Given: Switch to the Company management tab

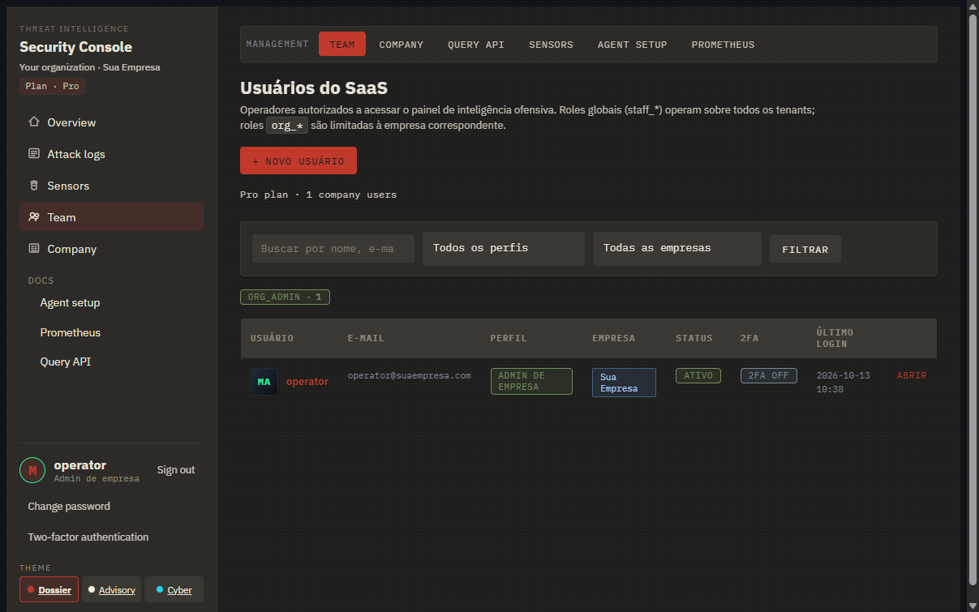Looking at the screenshot, I should [x=401, y=45].
